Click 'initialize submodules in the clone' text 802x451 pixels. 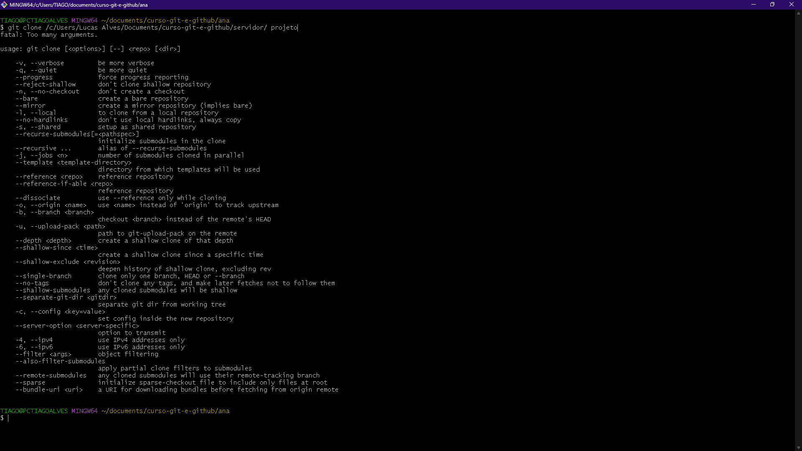(x=162, y=141)
